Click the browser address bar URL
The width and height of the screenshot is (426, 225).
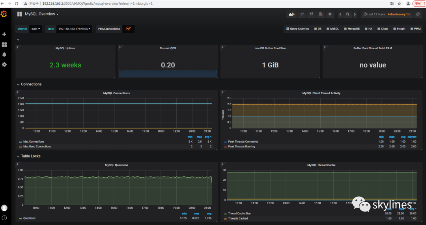tap(97, 3)
